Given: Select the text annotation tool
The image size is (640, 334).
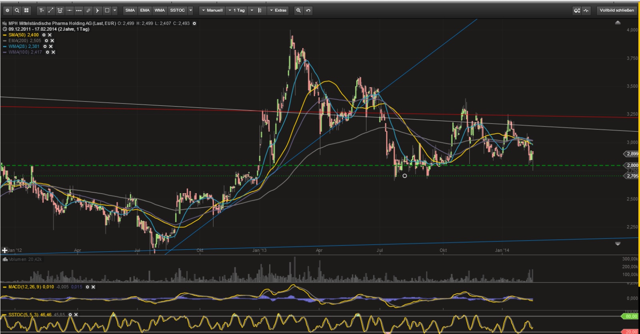Looking at the screenshot, I should pyautogui.click(x=42, y=10).
